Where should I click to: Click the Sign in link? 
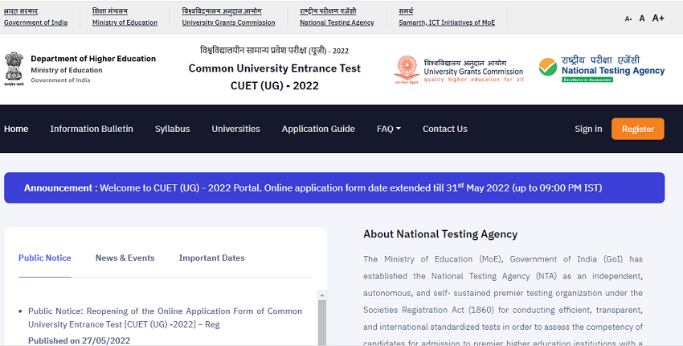(x=588, y=129)
